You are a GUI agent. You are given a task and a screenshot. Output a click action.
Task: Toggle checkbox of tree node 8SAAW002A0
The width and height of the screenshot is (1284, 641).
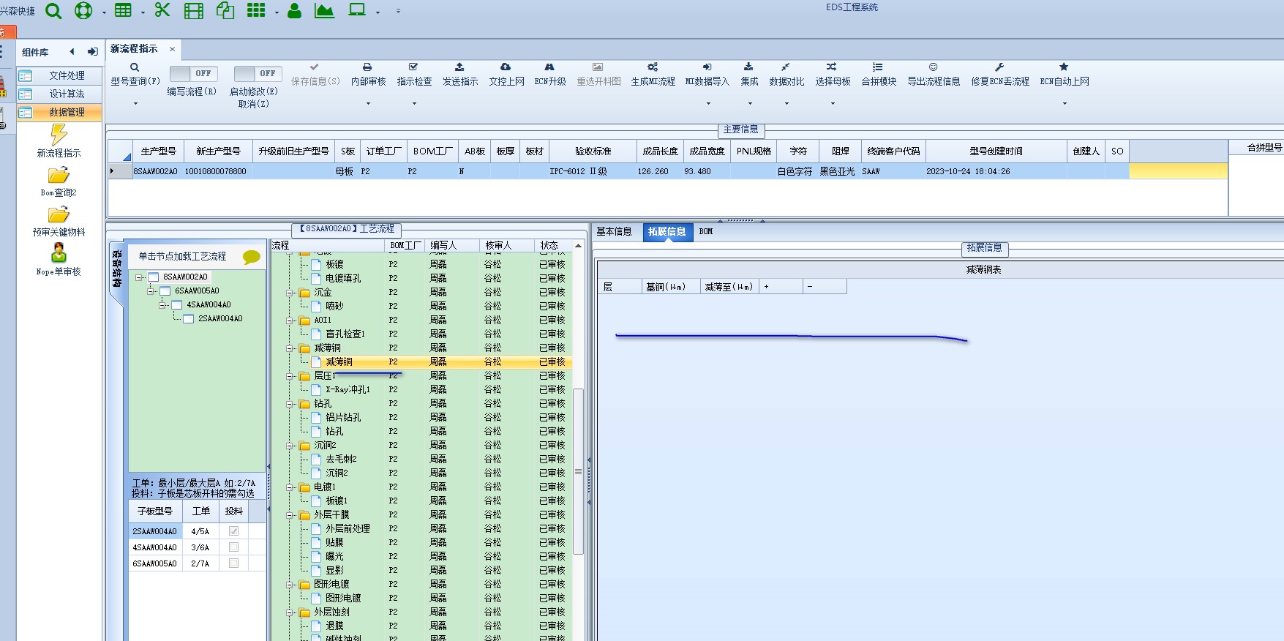pyautogui.click(x=154, y=277)
